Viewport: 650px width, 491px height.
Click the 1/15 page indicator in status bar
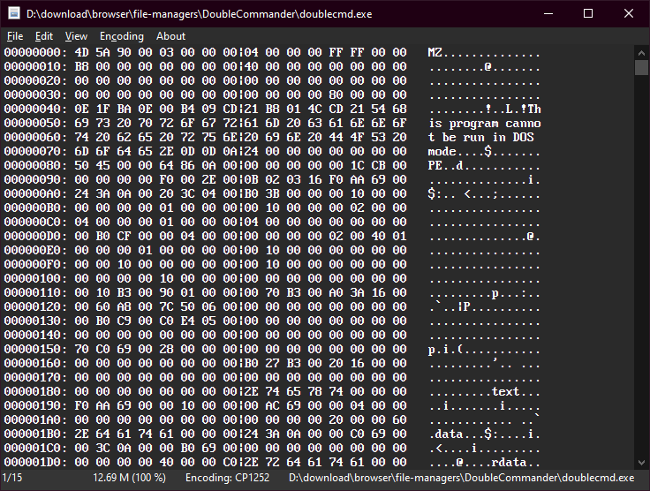click(x=13, y=478)
